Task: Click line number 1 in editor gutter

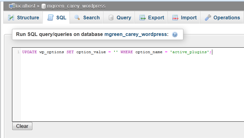Action: [x=18, y=52]
